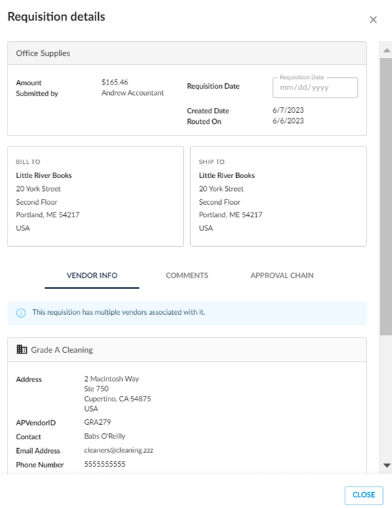
Task: Click the scrollbar down arrow
Action: [387, 465]
